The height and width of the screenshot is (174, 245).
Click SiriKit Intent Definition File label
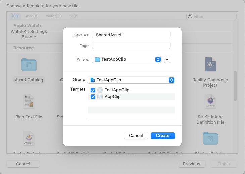(x=210, y=120)
